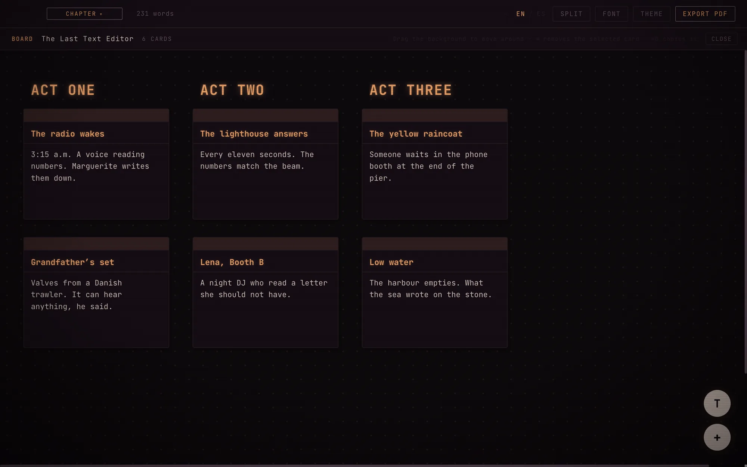Open the Theme options

(x=651, y=14)
